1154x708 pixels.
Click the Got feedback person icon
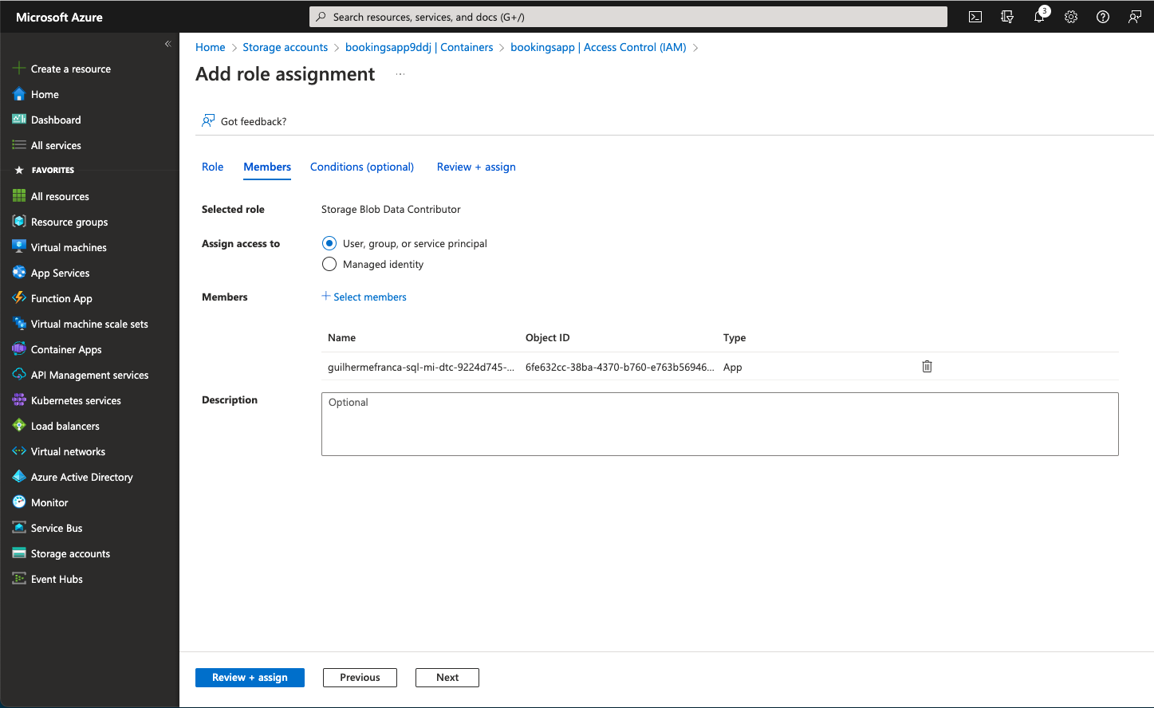[208, 120]
